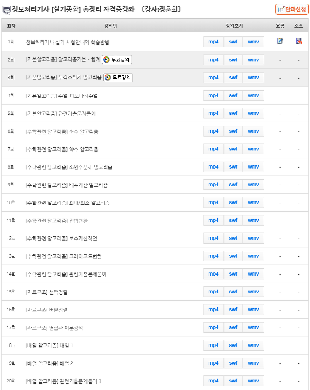Open the mp4 video for lecture 2

tap(213, 60)
